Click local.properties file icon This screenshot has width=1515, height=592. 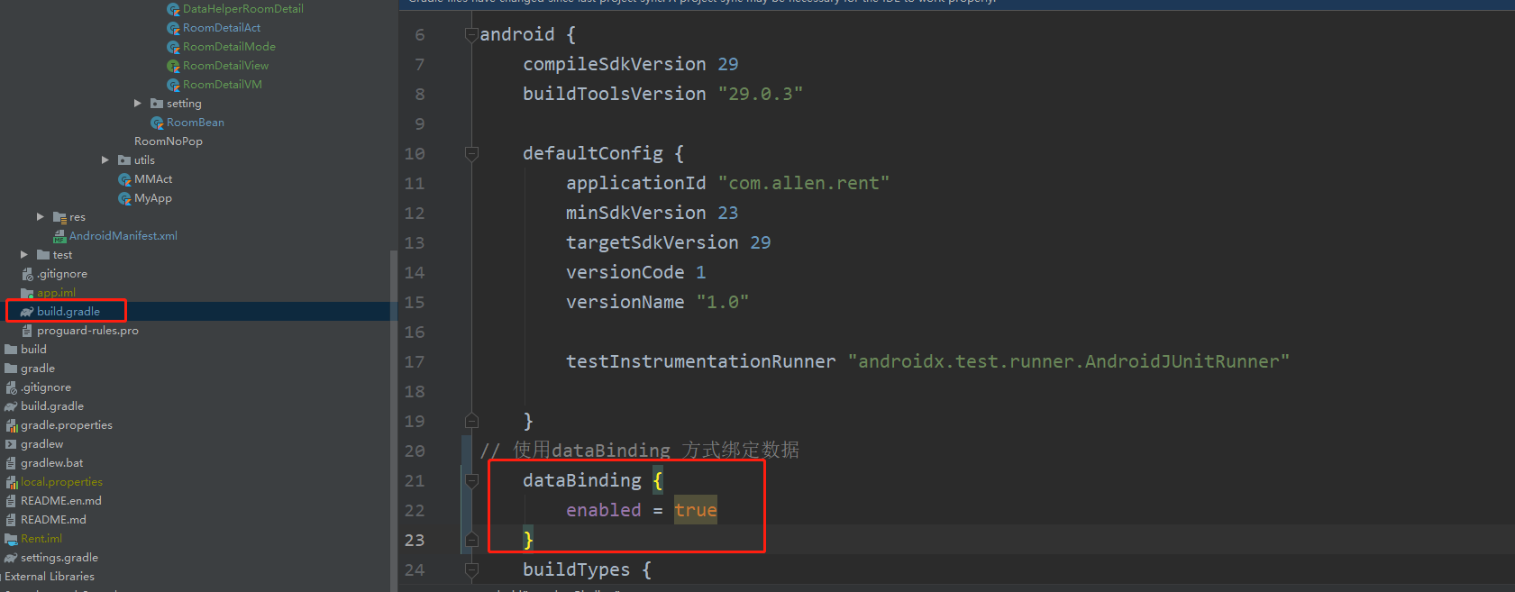pos(11,482)
